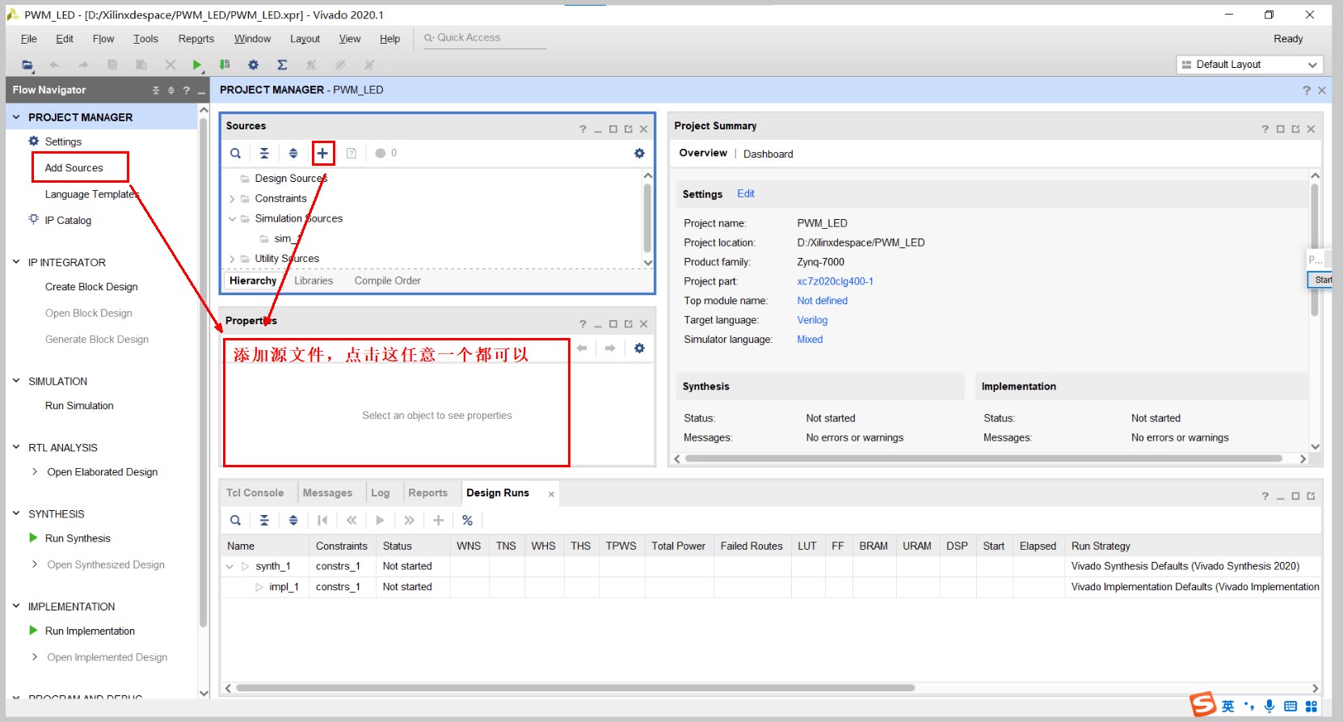
Task: Collapse all in Design Runs toolbar
Action: pos(264,520)
